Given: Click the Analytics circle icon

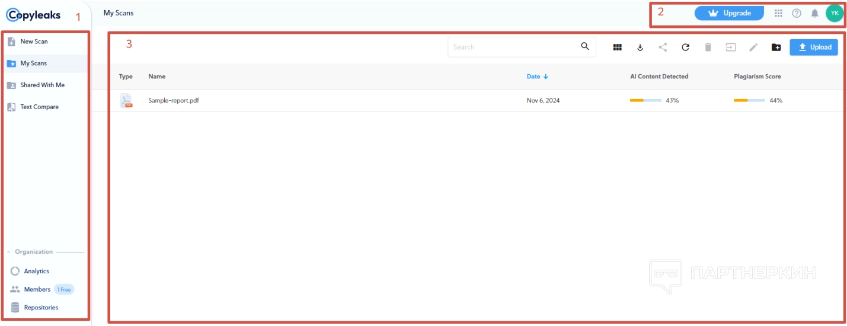Looking at the screenshot, I should [15, 271].
